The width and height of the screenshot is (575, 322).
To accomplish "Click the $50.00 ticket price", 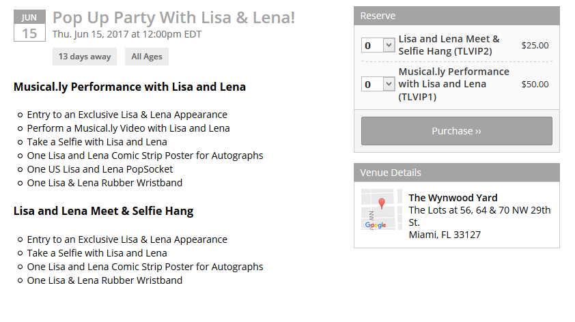I will pos(535,85).
